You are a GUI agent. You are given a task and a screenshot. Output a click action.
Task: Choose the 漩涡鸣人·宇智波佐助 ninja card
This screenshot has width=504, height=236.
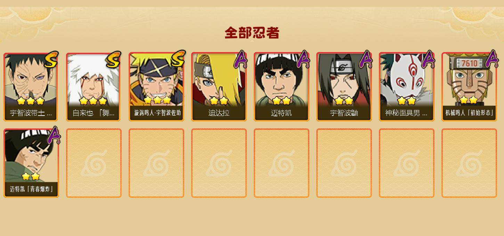(x=156, y=87)
